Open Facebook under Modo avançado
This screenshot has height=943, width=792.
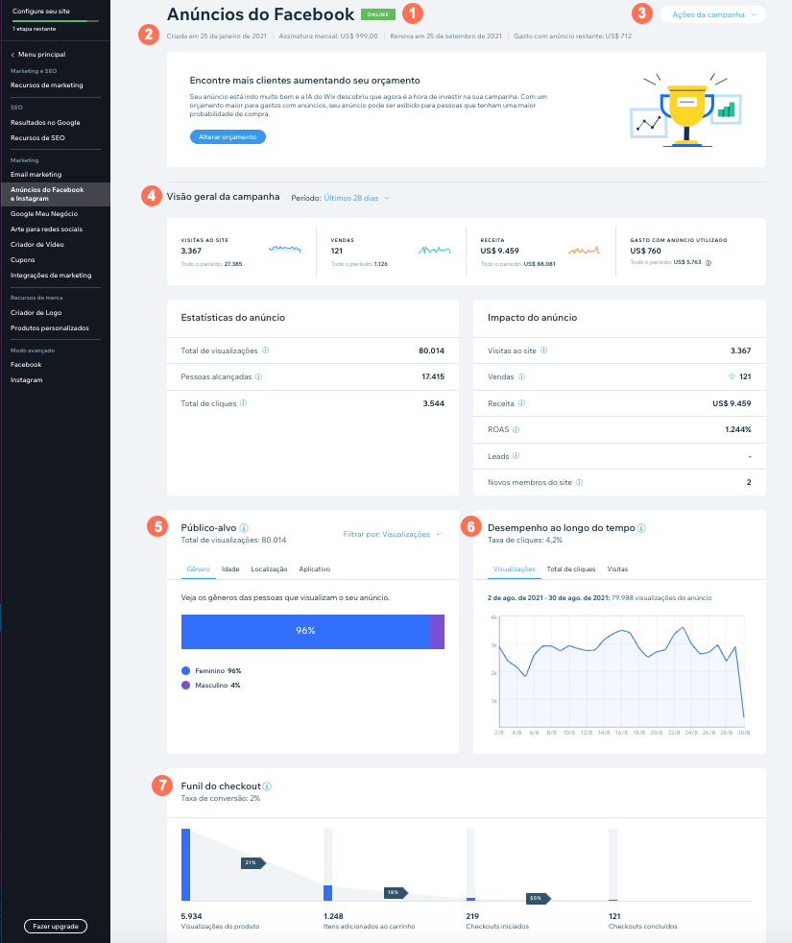(26, 365)
